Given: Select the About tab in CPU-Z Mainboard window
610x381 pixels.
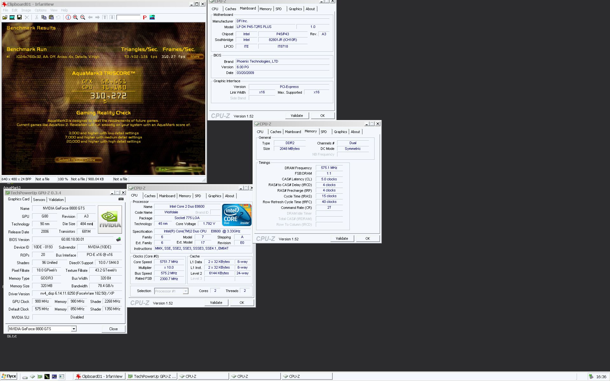Looking at the screenshot, I should pos(310,9).
